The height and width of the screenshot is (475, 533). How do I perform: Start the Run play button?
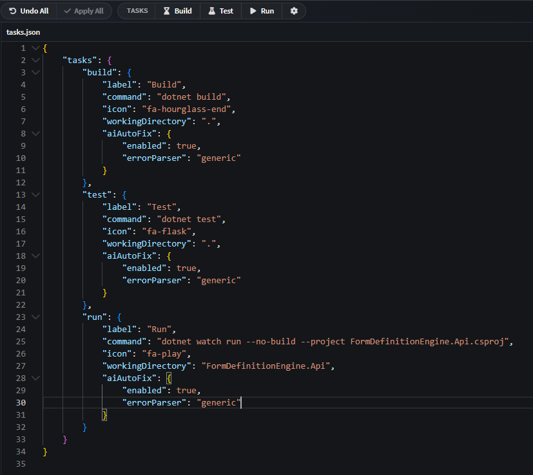[262, 11]
